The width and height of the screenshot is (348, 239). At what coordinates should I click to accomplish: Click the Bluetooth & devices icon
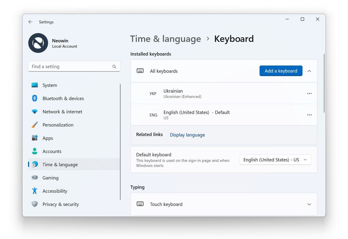click(x=35, y=98)
